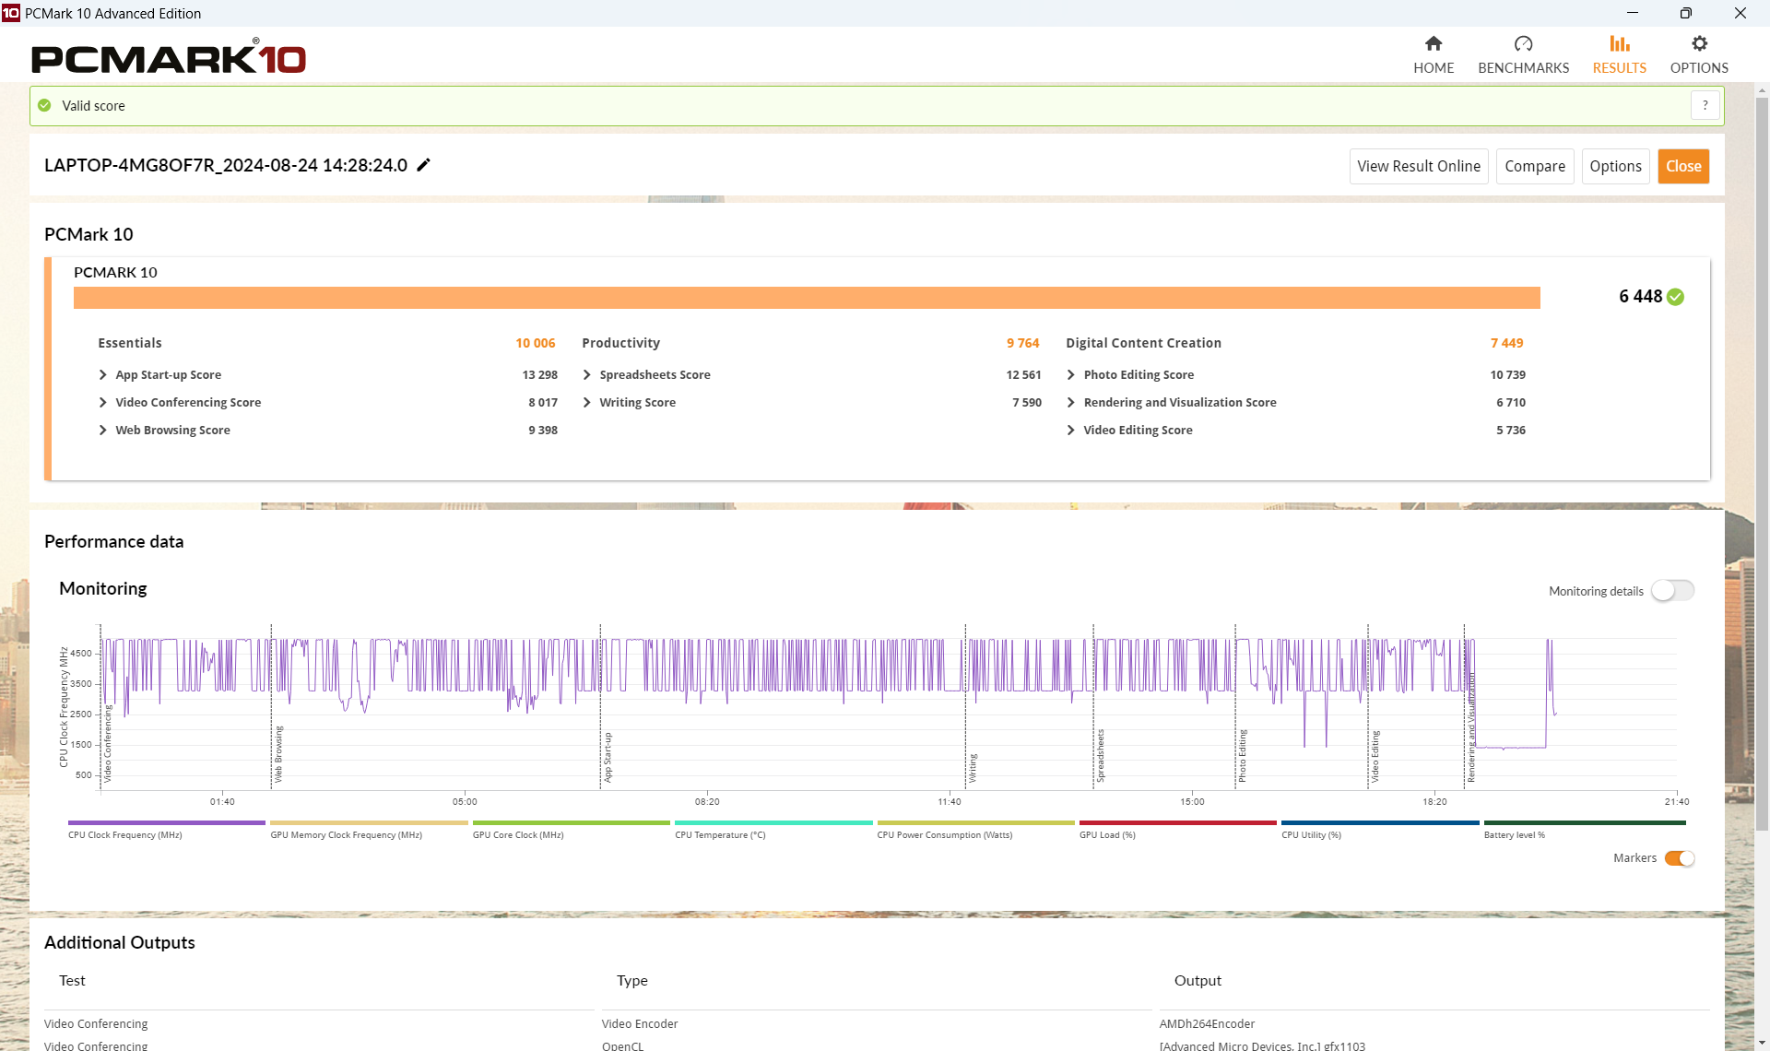
Task: Click the PCMark 10 title bar app icon
Action: click(x=10, y=13)
